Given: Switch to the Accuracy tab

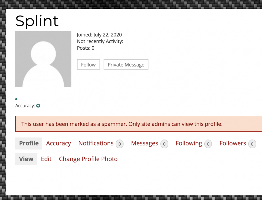Looking at the screenshot, I should [58, 143].
